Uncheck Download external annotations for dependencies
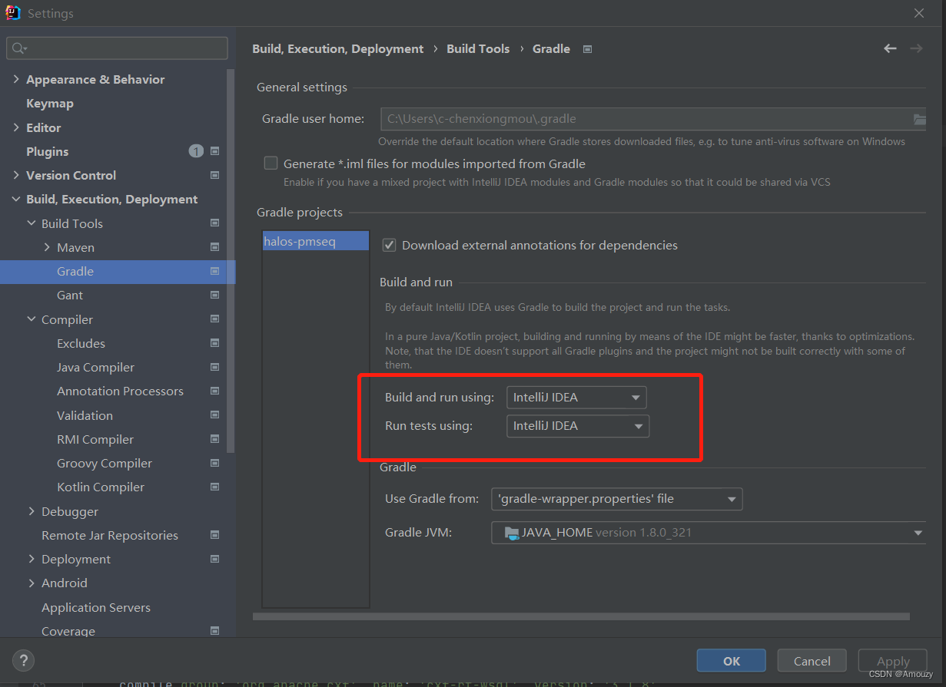Viewport: 946px width, 687px height. pyautogui.click(x=390, y=245)
